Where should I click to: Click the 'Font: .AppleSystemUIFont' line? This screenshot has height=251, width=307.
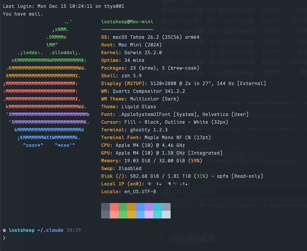[175, 114]
